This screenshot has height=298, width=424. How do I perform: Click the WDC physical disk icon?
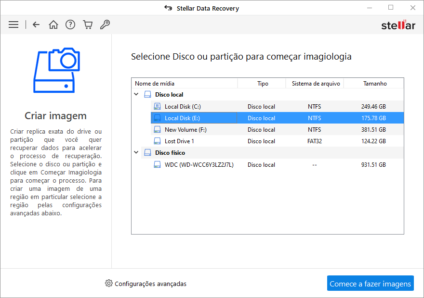[157, 164]
